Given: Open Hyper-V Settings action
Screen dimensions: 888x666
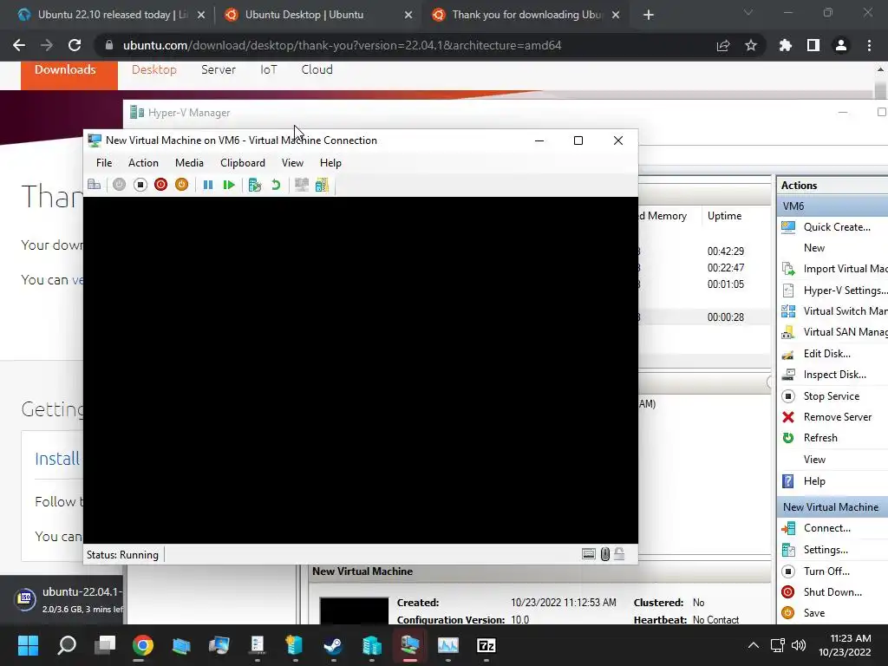Looking at the screenshot, I should [x=834, y=291].
